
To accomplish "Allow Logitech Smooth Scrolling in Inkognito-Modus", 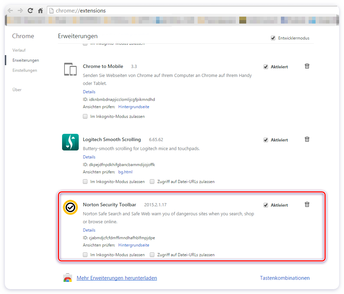I will (x=85, y=181).
